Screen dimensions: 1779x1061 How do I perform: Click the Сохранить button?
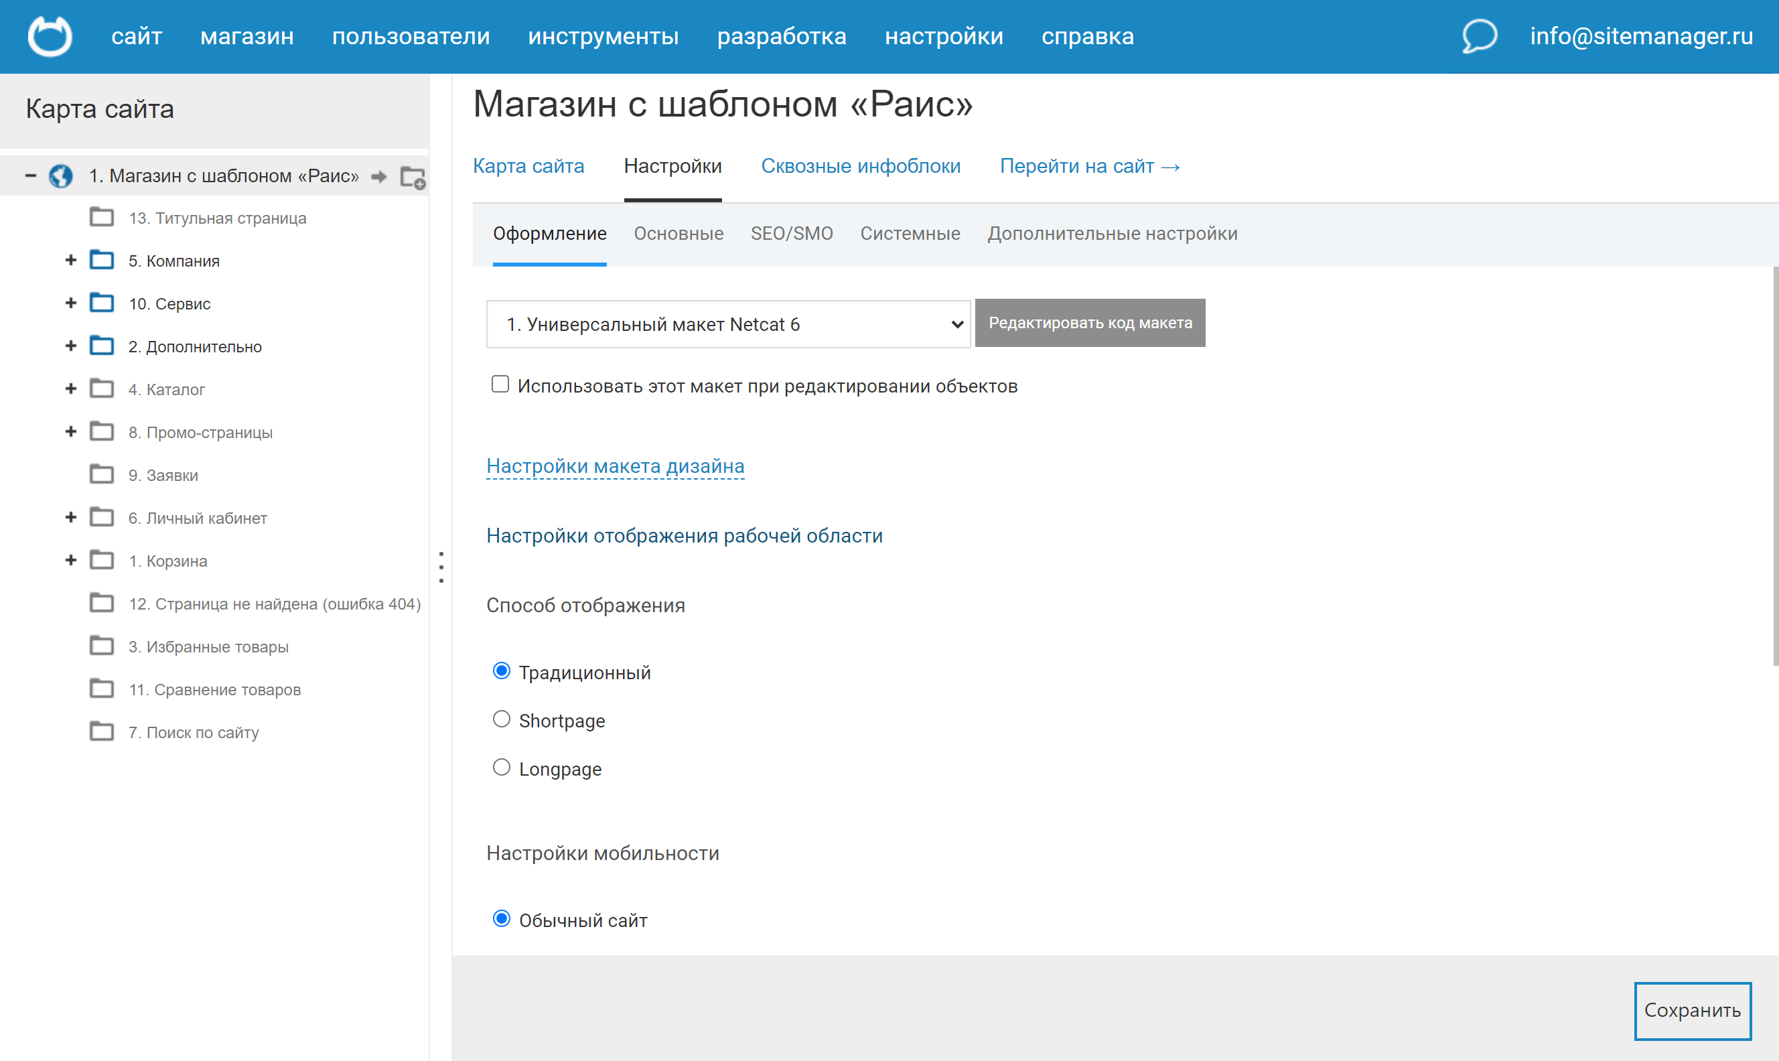click(1692, 1010)
